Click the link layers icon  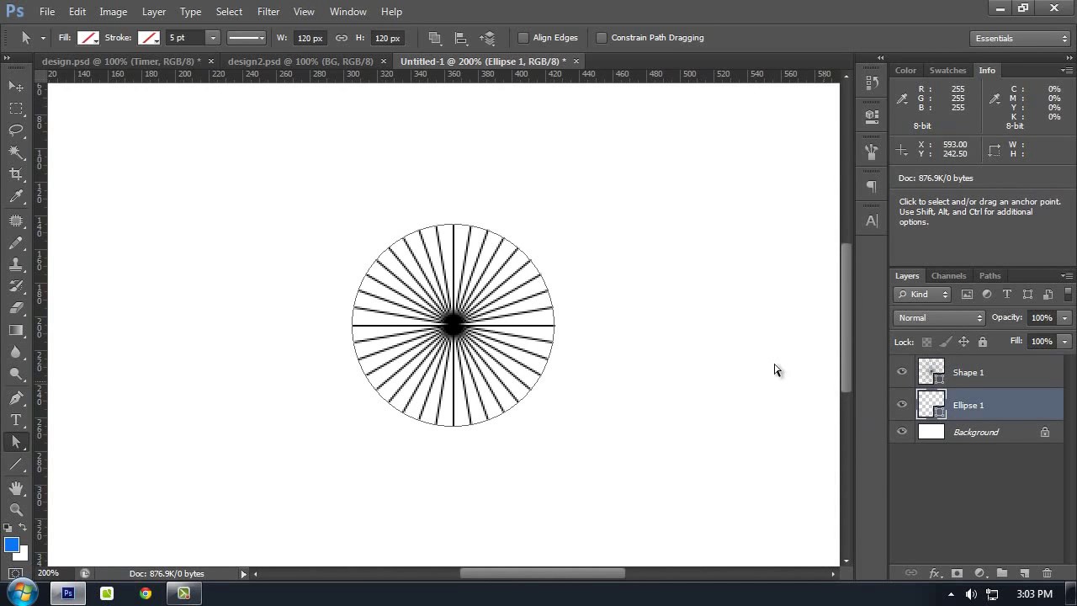pos(910,573)
